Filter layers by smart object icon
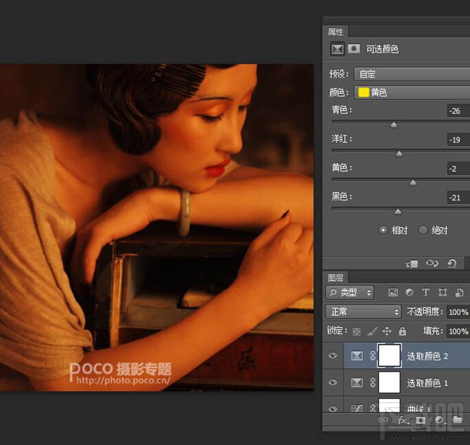The height and width of the screenshot is (445, 470). point(459,292)
